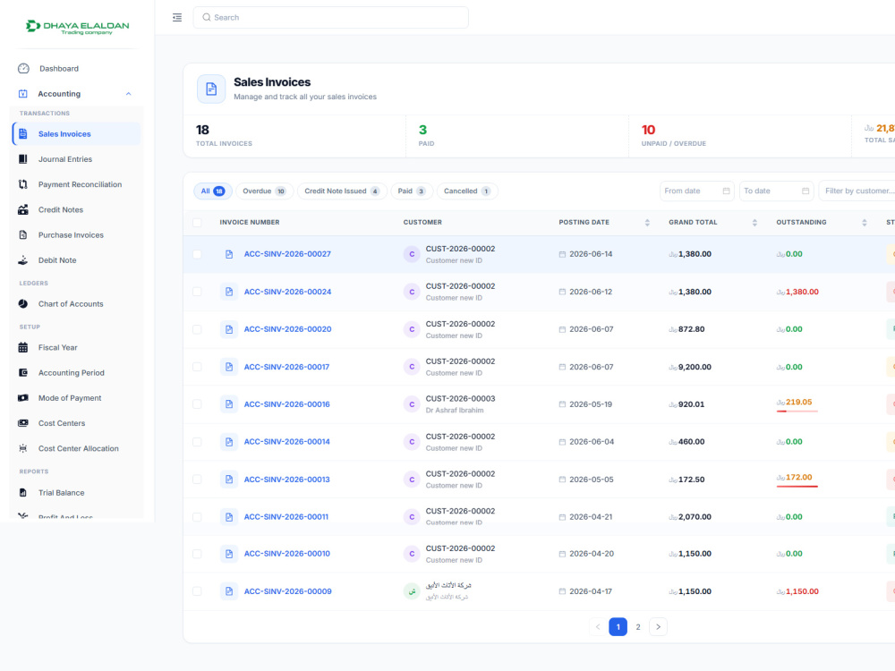Click the Search input field
The height and width of the screenshot is (671, 895).
[331, 18]
